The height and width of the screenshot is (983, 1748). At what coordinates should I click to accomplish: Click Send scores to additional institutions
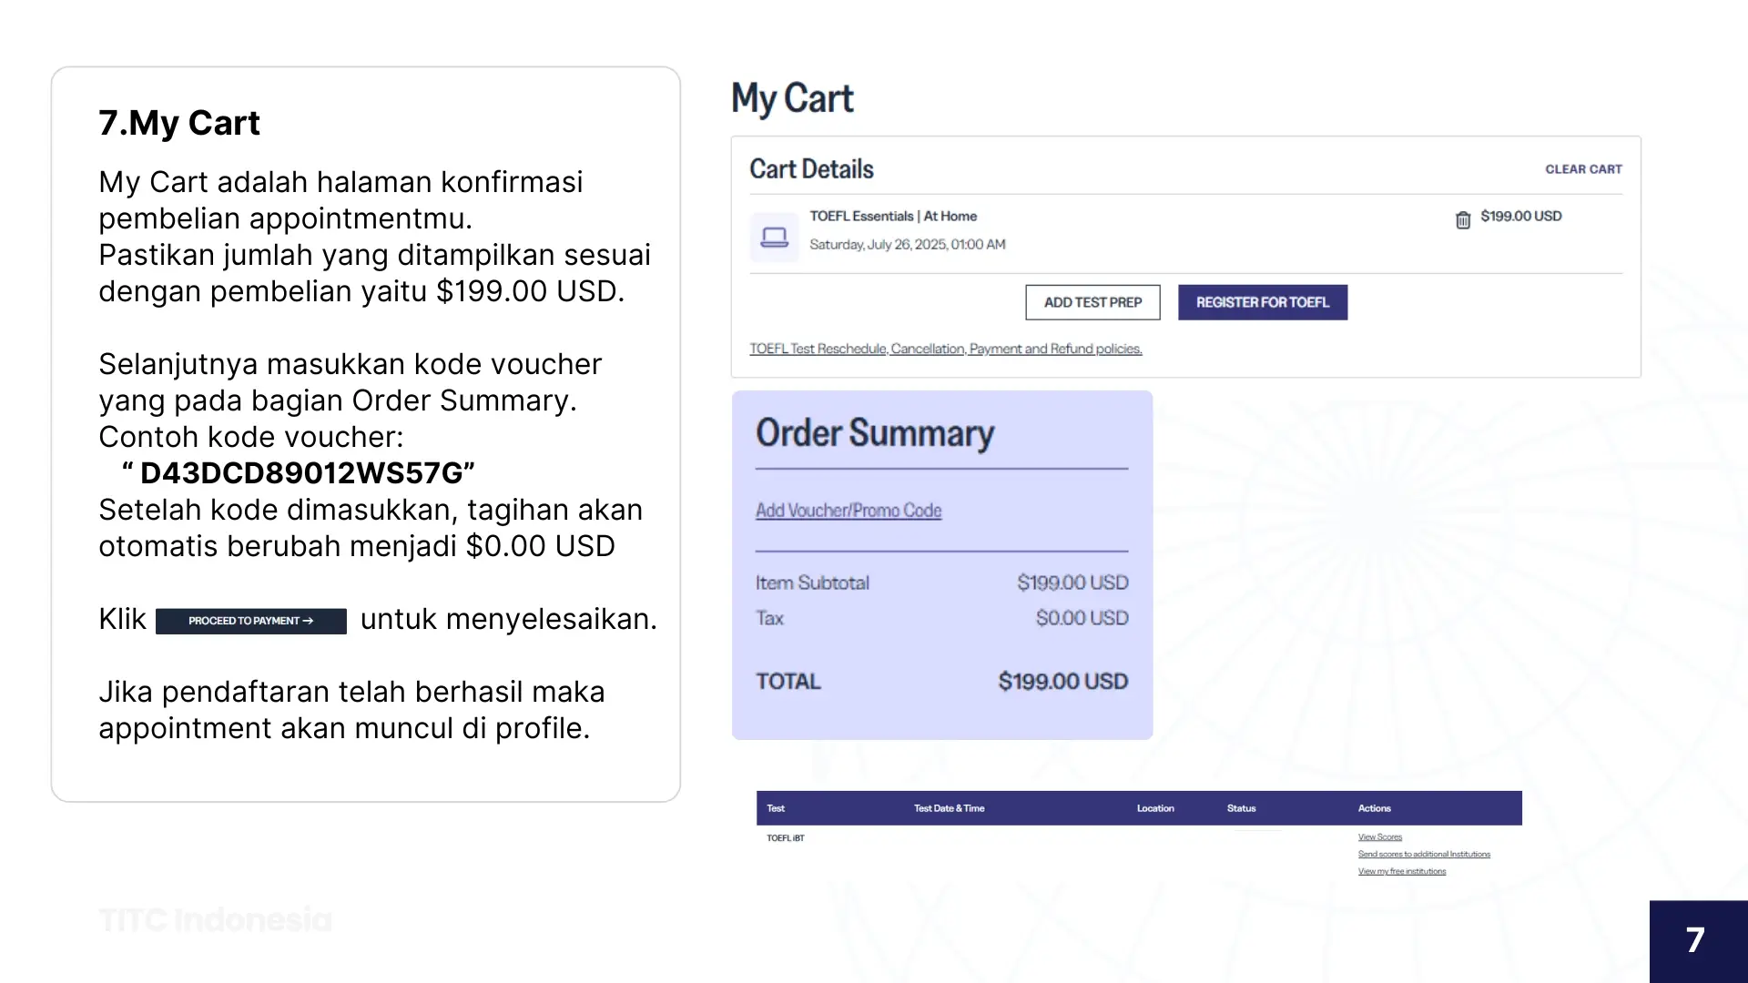[x=1424, y=855]
